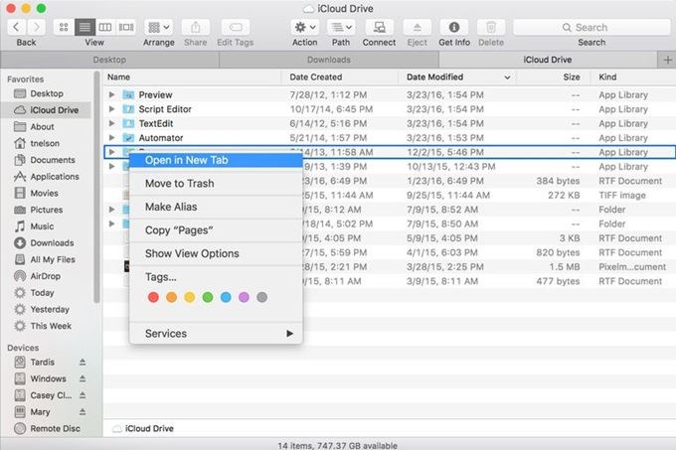Select iCloud Drive in the sidebar
The image size is (676, 450).
(x=47, y=110)
